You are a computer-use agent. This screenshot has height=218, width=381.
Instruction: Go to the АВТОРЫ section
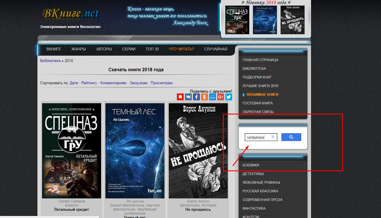pyautogui.click(x=104, y=49)
